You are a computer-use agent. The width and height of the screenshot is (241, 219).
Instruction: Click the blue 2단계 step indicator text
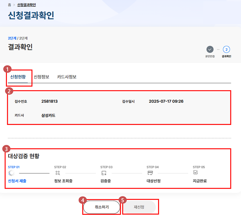[x=12, y=38]
